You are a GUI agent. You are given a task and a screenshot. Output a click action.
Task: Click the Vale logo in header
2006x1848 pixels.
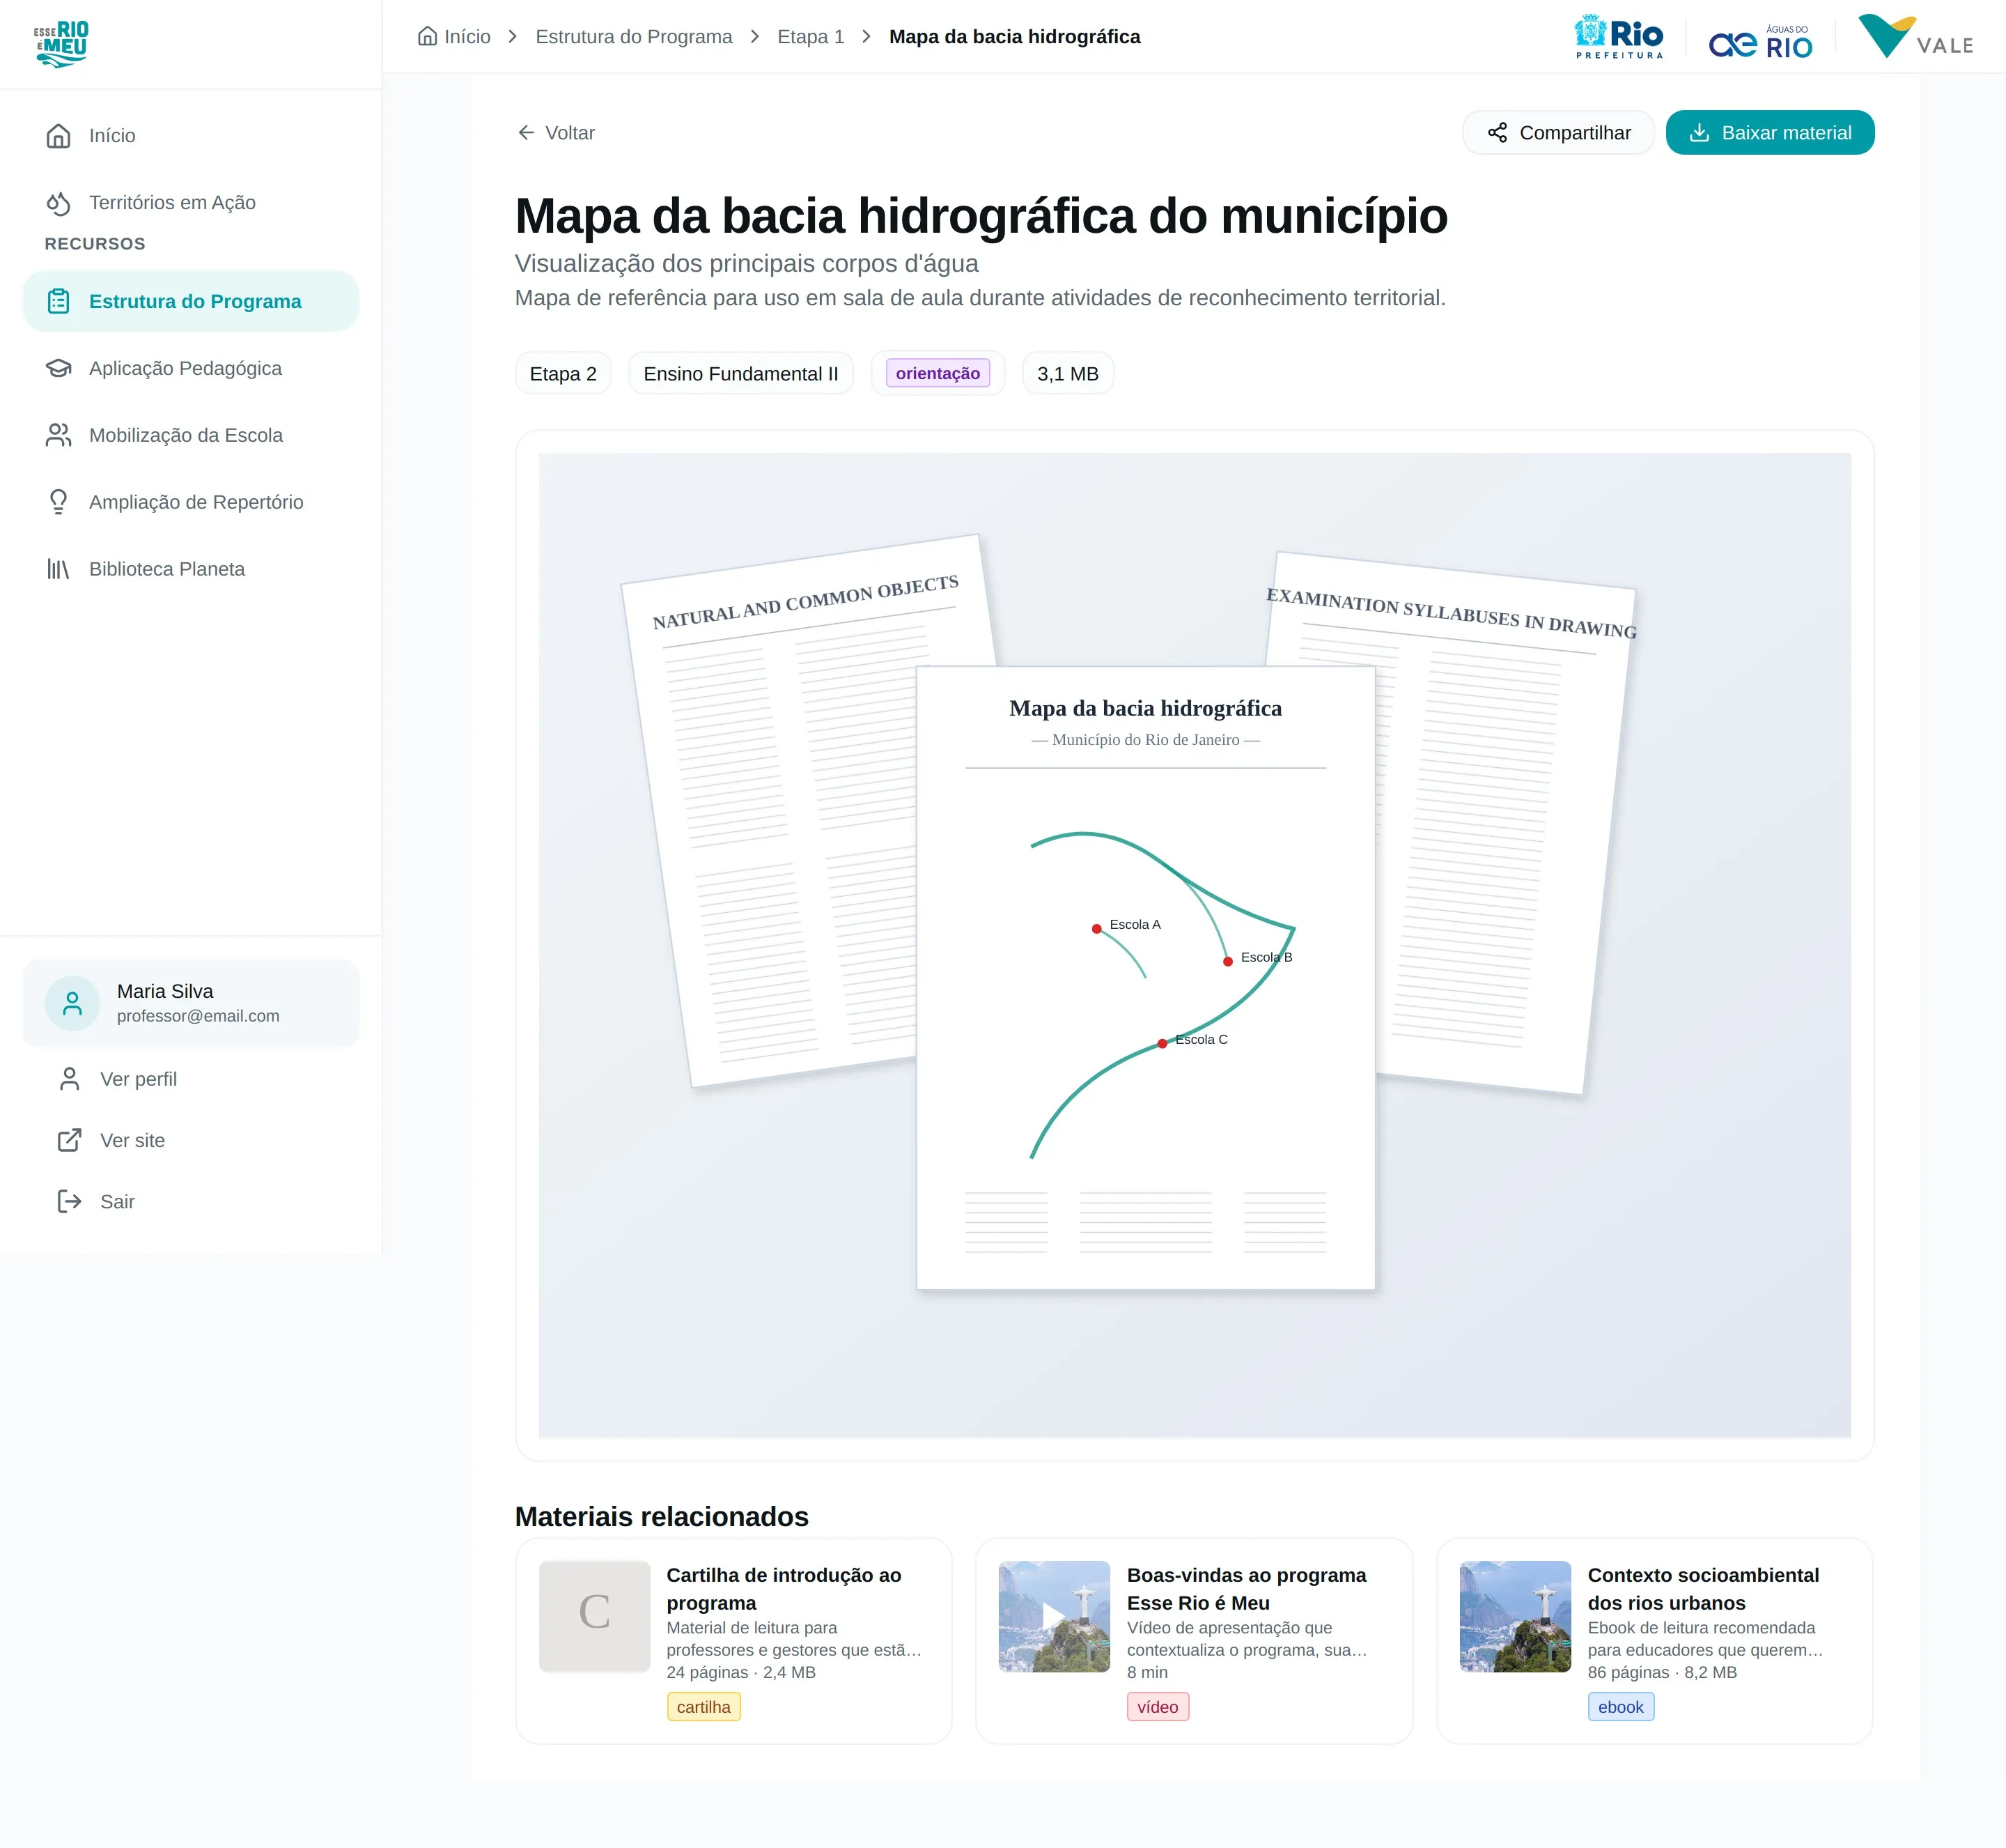pos(1916,37)
